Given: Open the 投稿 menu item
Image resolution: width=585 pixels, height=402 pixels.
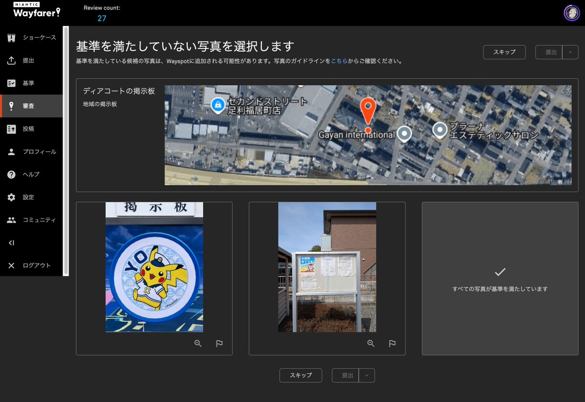Looking at the screenshot, I should [x=31, y=129].
